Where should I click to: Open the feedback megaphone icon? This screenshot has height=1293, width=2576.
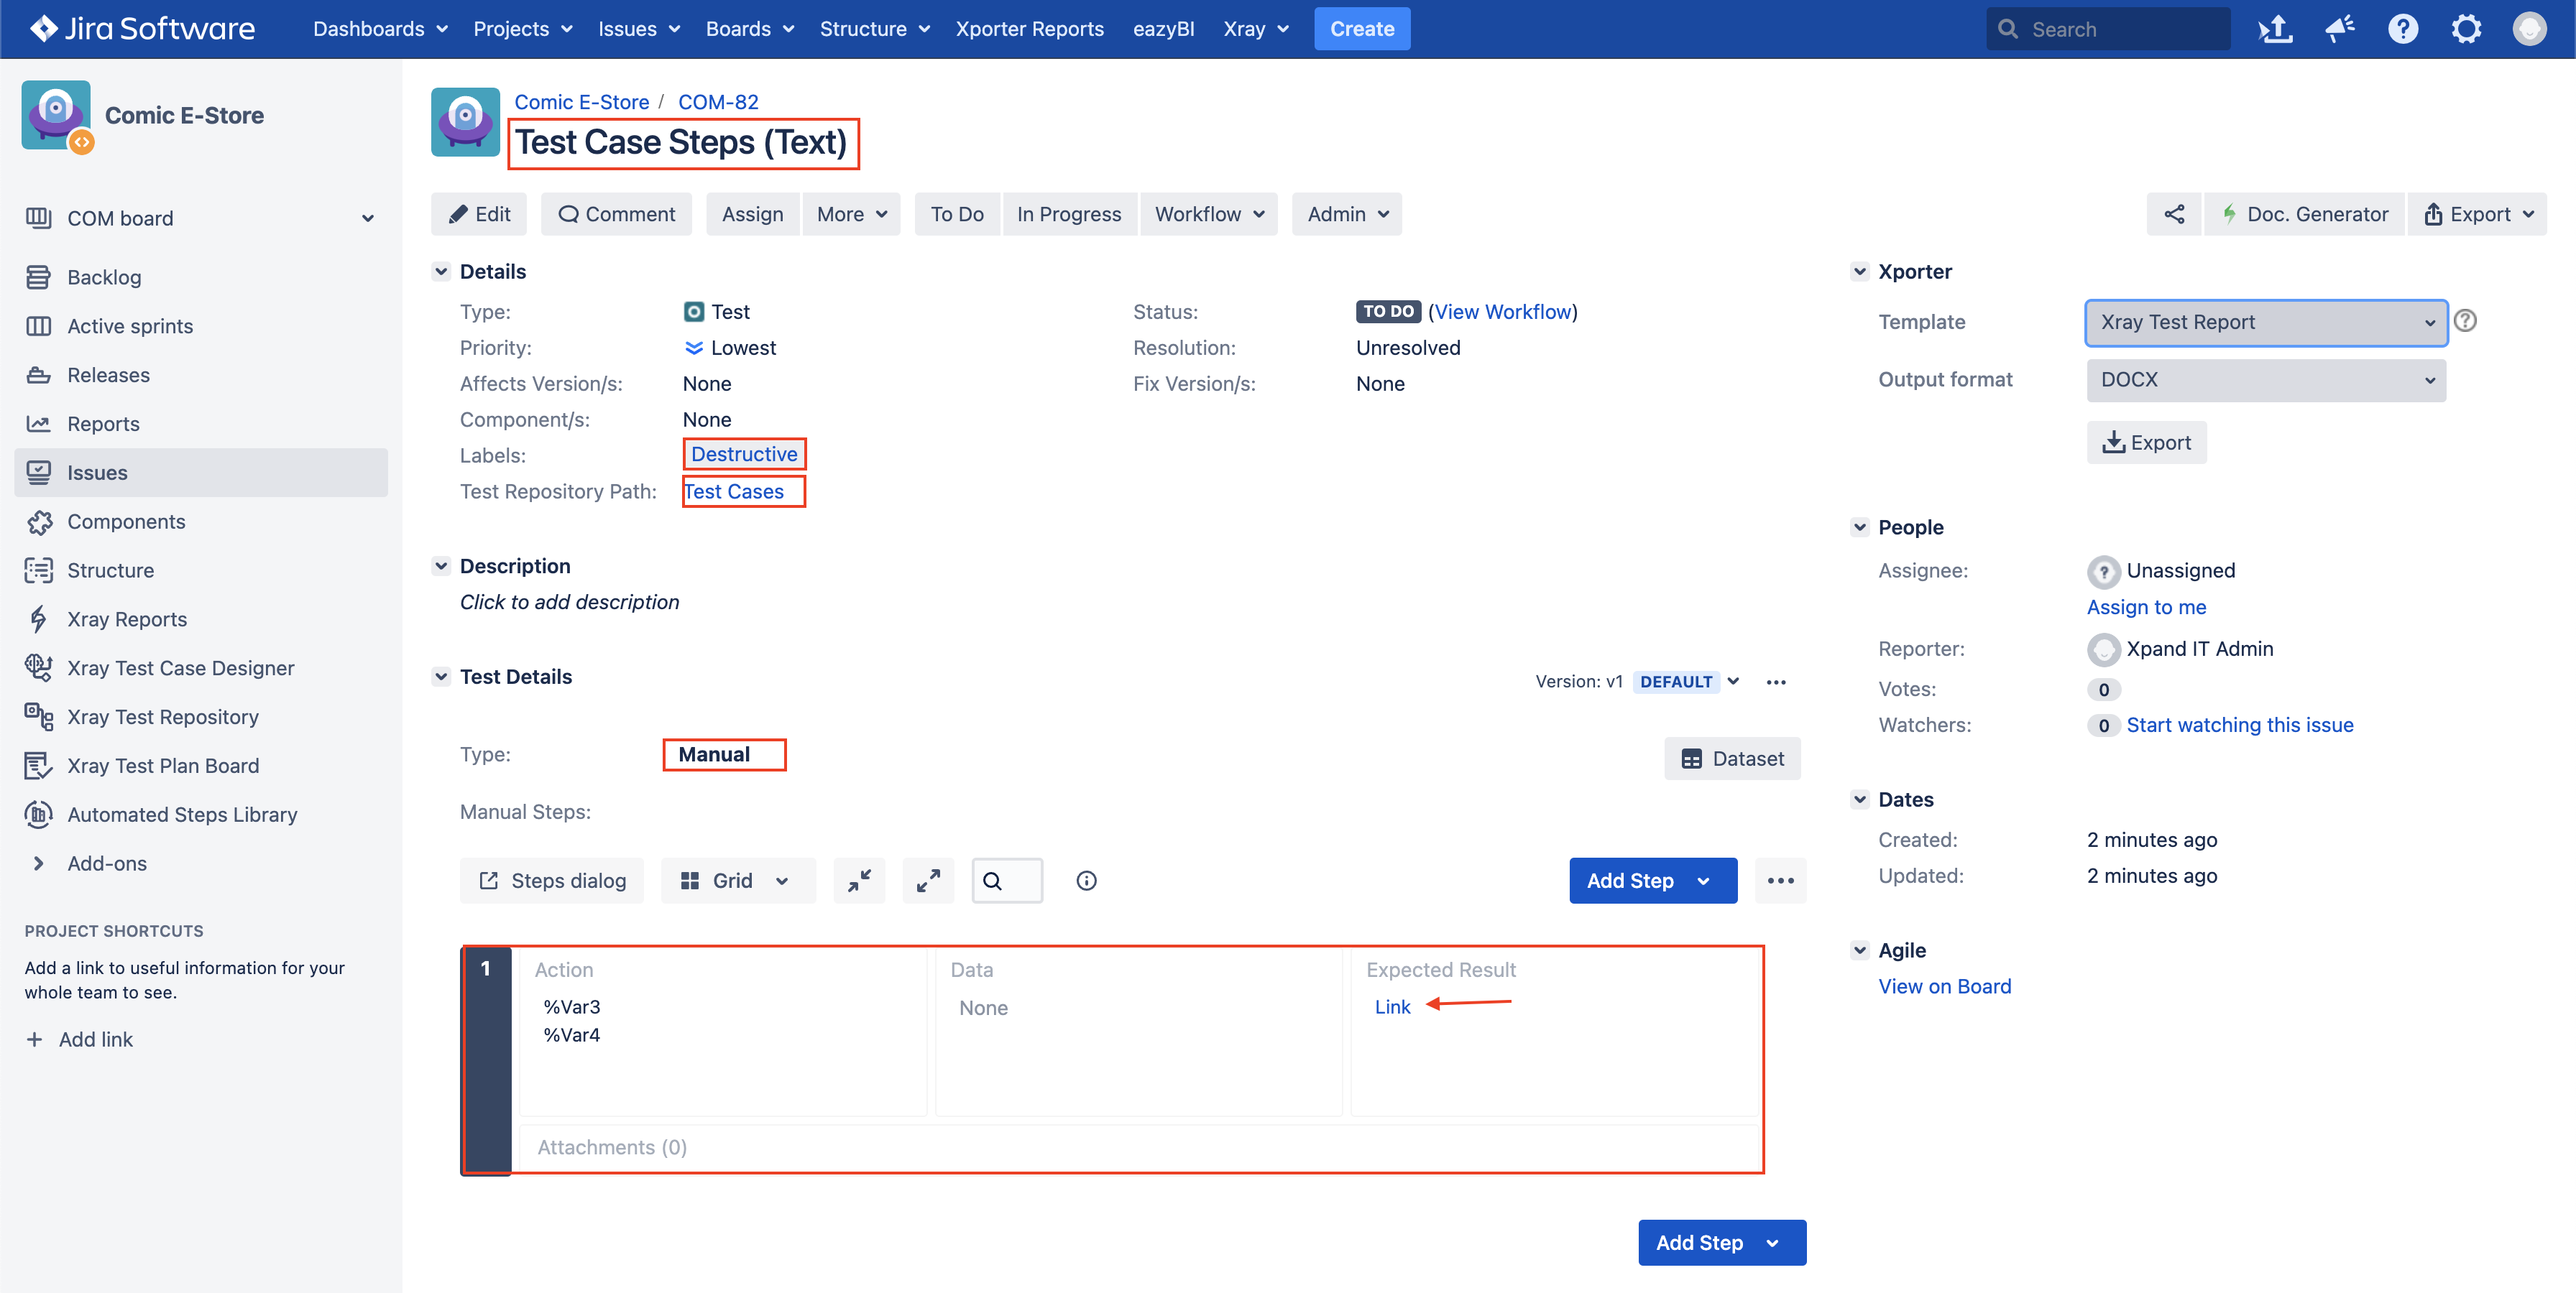coord(2340,29)
